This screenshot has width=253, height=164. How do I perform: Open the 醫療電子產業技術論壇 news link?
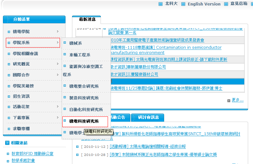(x=158, y=40)
